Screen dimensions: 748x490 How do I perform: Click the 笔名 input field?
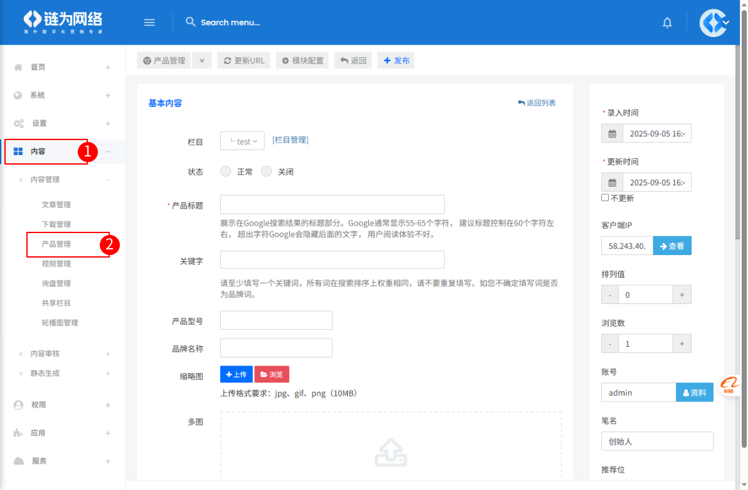(658, 441)
